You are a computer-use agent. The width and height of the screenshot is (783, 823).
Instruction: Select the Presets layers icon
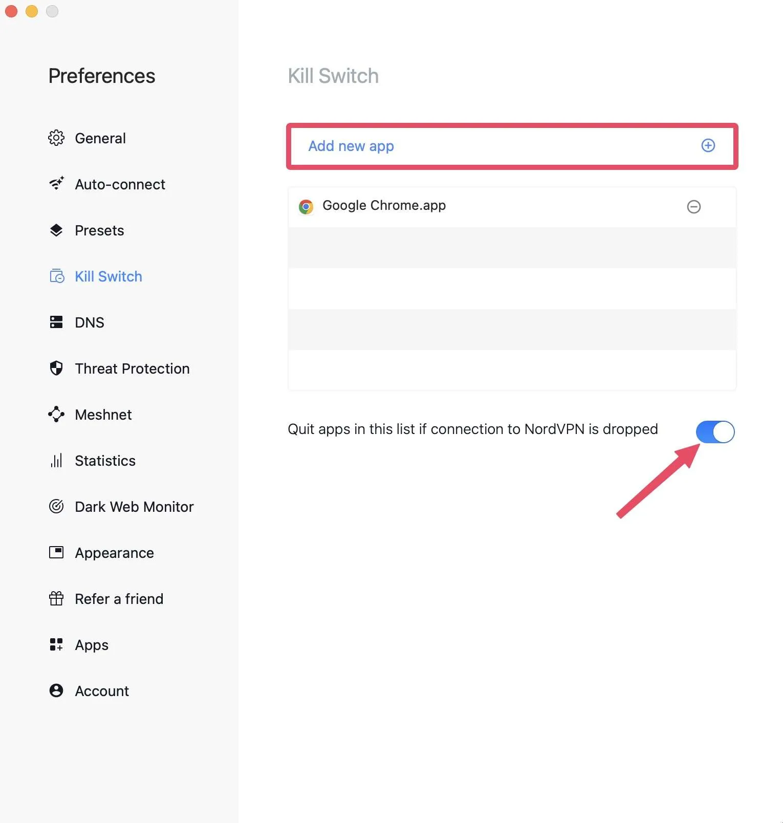tap(56, 230)
